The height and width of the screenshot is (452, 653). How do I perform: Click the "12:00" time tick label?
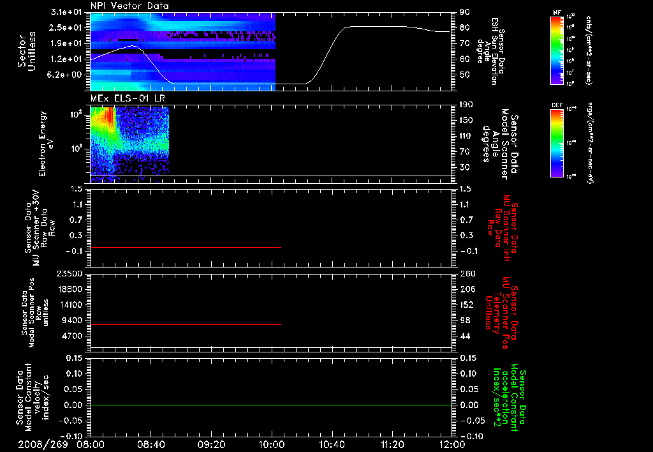tap(452, 444)
